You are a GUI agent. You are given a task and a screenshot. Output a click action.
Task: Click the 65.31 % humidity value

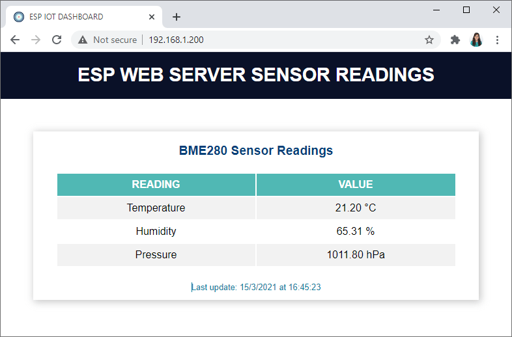coord(356,231)
